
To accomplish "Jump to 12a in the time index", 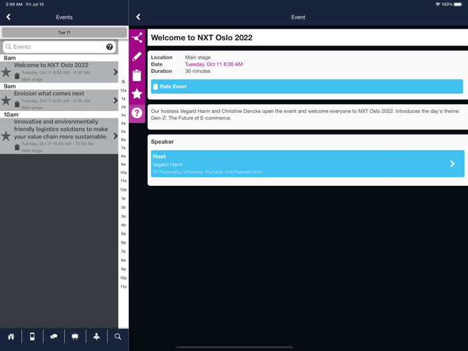I will click(x=123, y=90).
